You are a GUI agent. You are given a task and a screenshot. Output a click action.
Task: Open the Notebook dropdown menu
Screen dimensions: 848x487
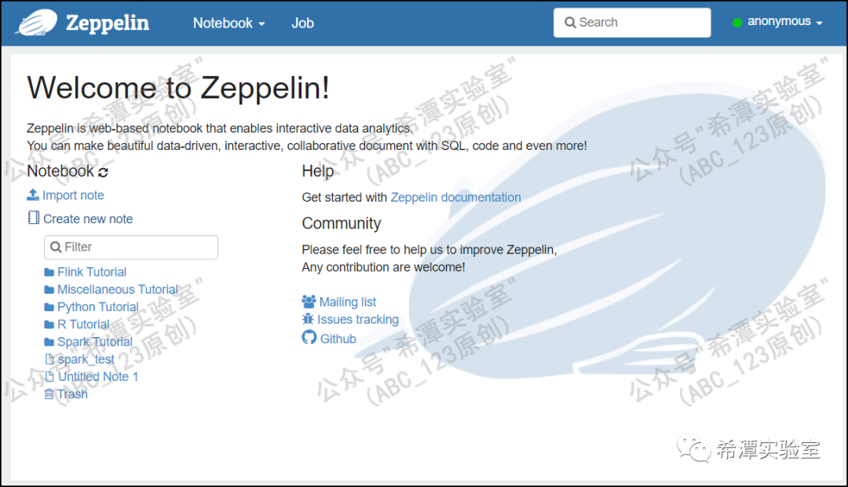tap(228, 23)
